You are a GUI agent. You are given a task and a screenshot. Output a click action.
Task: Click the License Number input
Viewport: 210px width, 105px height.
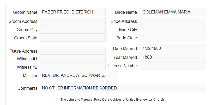[173, 65]
